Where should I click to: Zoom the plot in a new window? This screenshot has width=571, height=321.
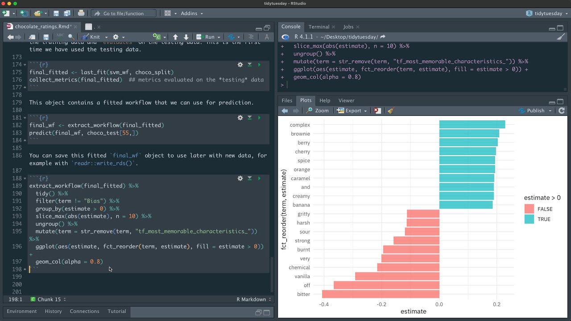pos(317,111)
